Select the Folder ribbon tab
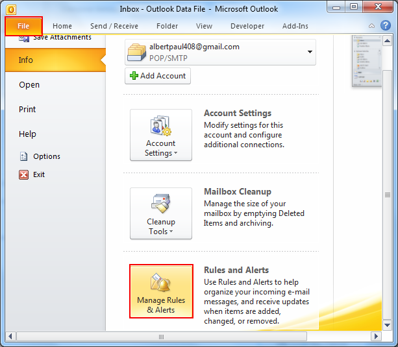This screenshot has width=398, height=347. pyautogui.click(x=167, y=26)
